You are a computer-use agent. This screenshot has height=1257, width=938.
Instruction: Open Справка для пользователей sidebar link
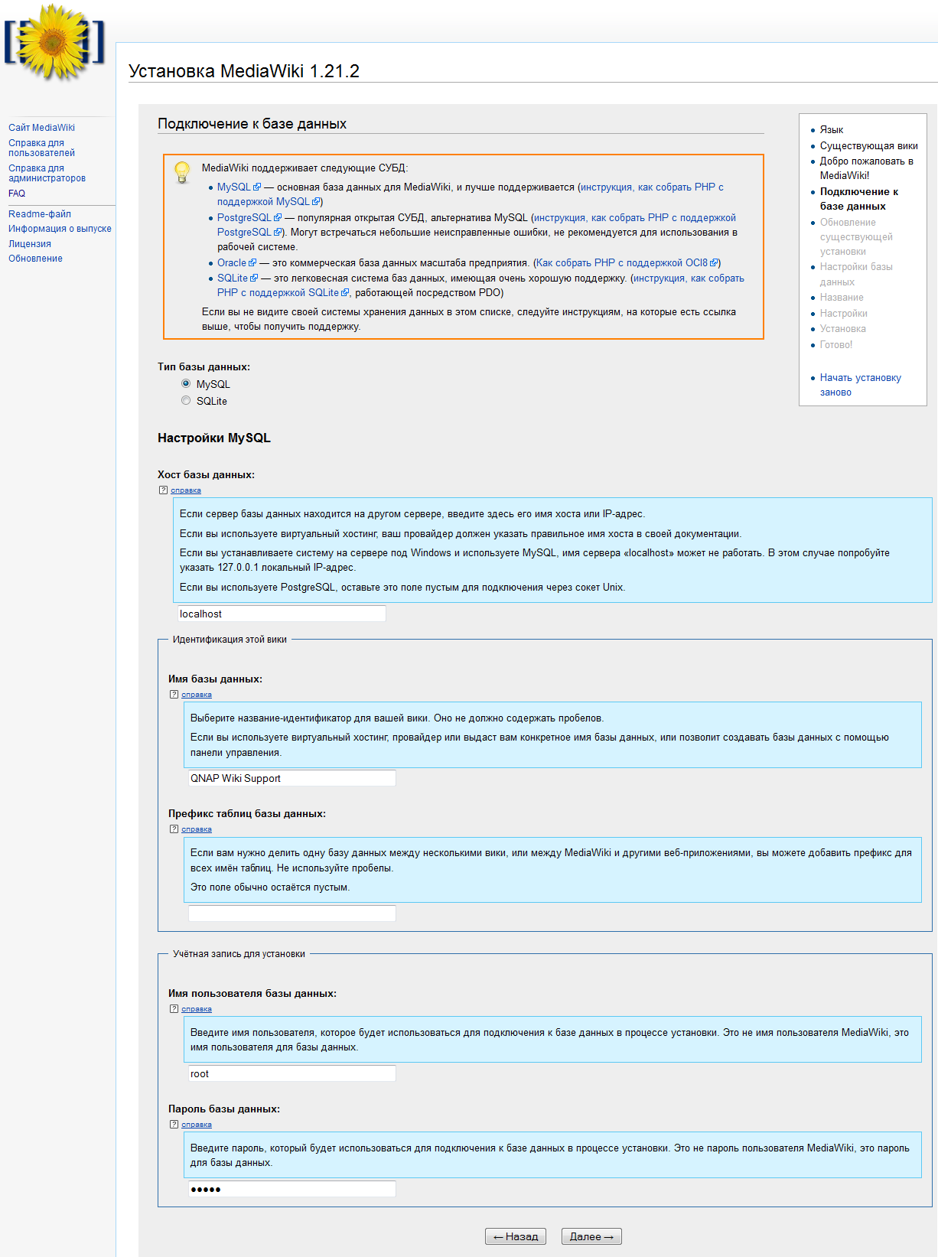point(41,148)
